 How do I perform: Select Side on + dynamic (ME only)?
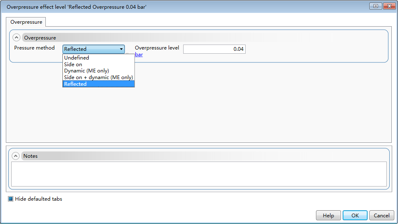click(99, 77)
